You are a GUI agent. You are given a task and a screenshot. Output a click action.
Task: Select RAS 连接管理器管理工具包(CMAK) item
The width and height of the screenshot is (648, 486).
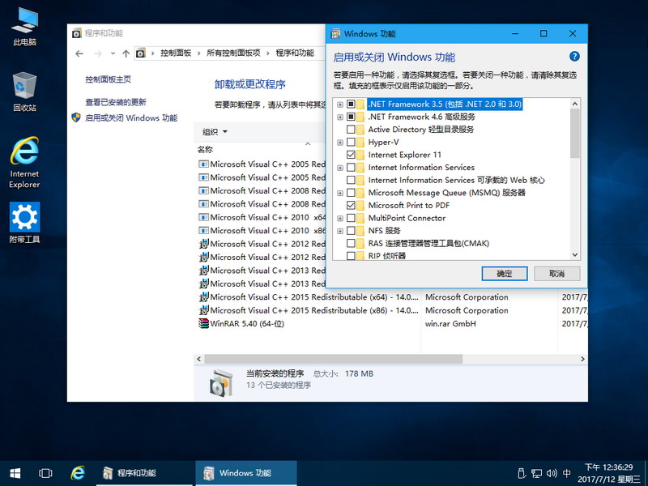[428, 244]
